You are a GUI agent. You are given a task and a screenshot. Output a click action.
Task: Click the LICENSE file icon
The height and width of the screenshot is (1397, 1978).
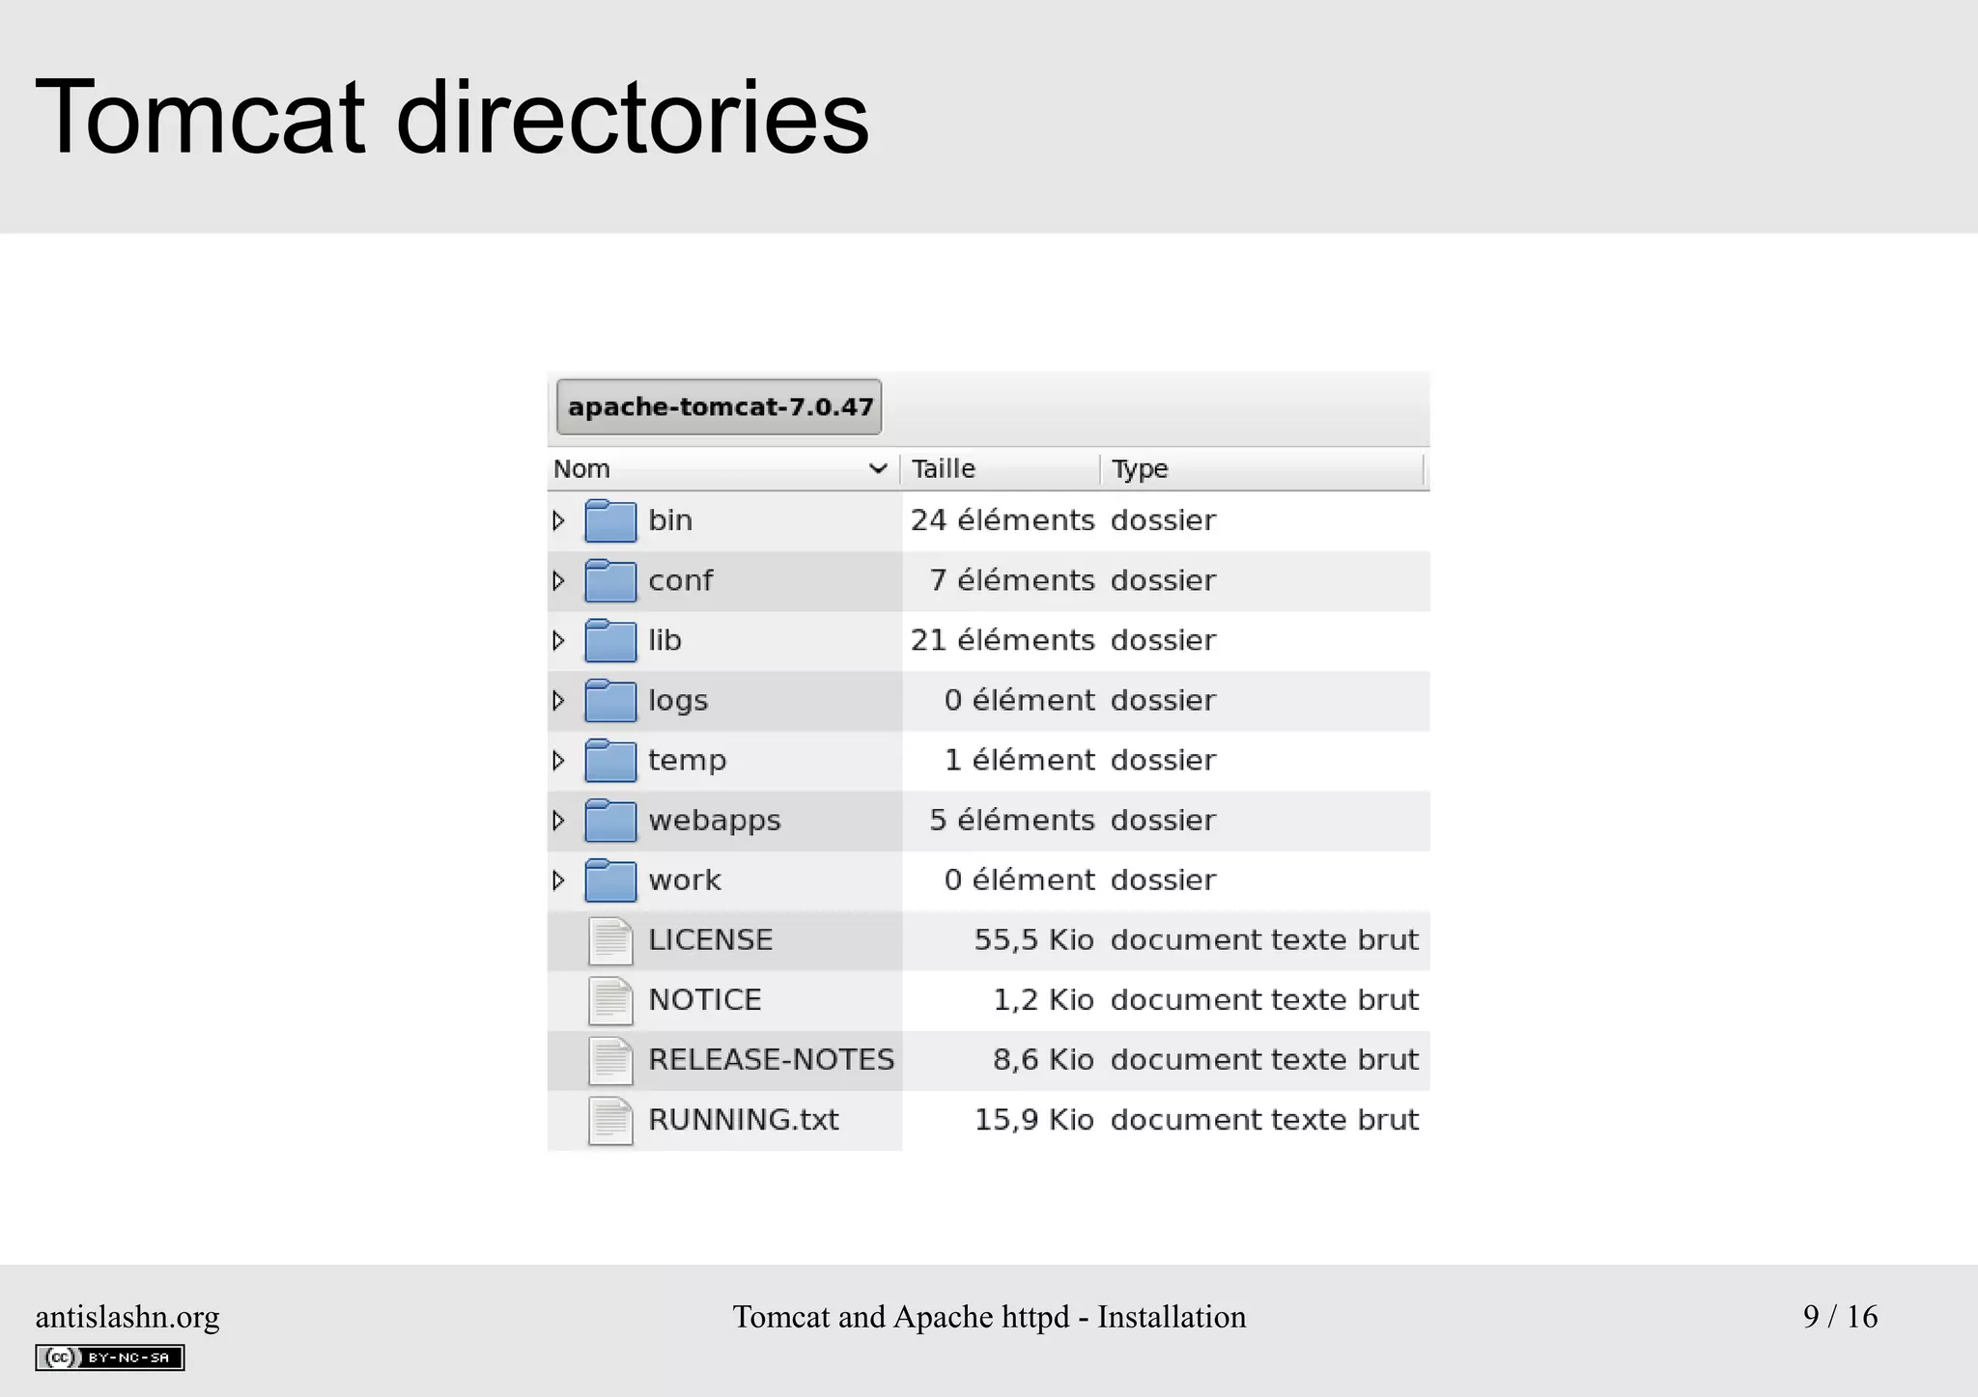pyautogui.click(x=610, y=941)
